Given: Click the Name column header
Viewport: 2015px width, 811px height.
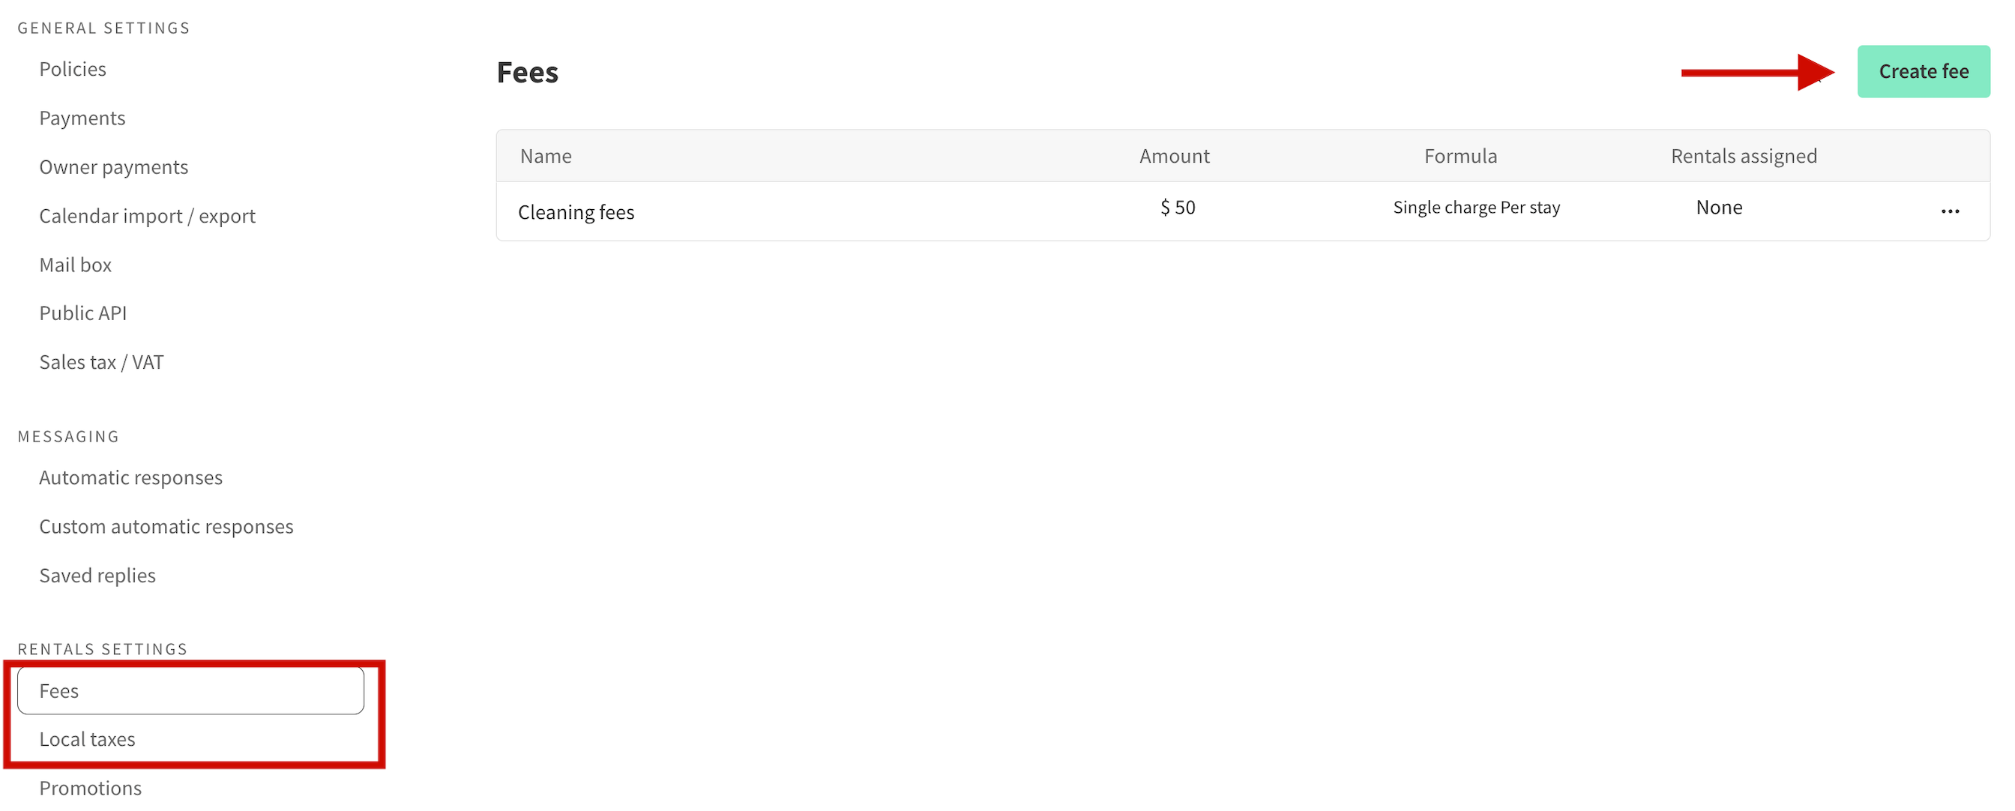Looking at the screenshot, I should (x=545, y=156).
